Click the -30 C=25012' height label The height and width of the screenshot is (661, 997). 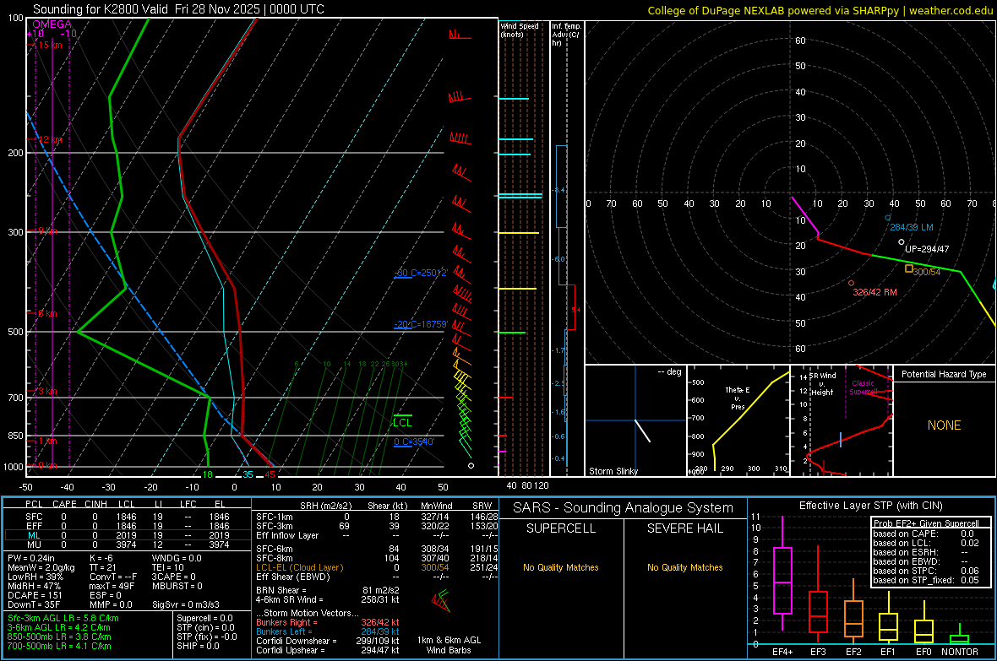click(421, 273)
